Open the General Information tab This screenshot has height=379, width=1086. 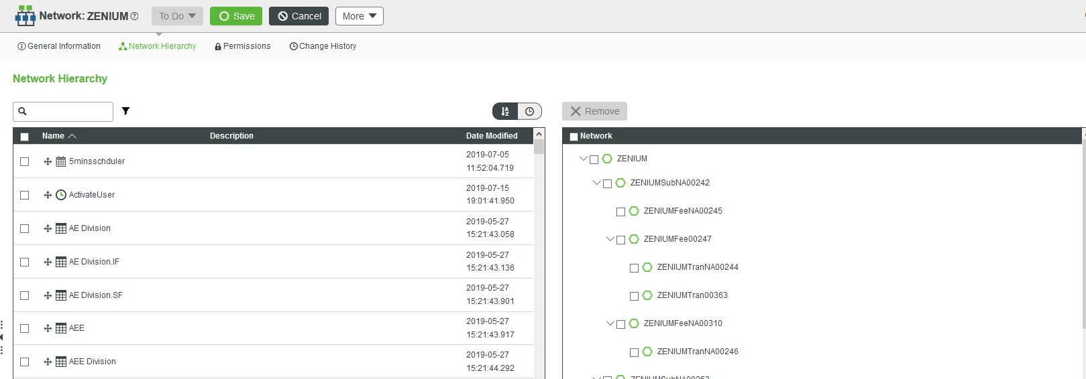[59, 46]
